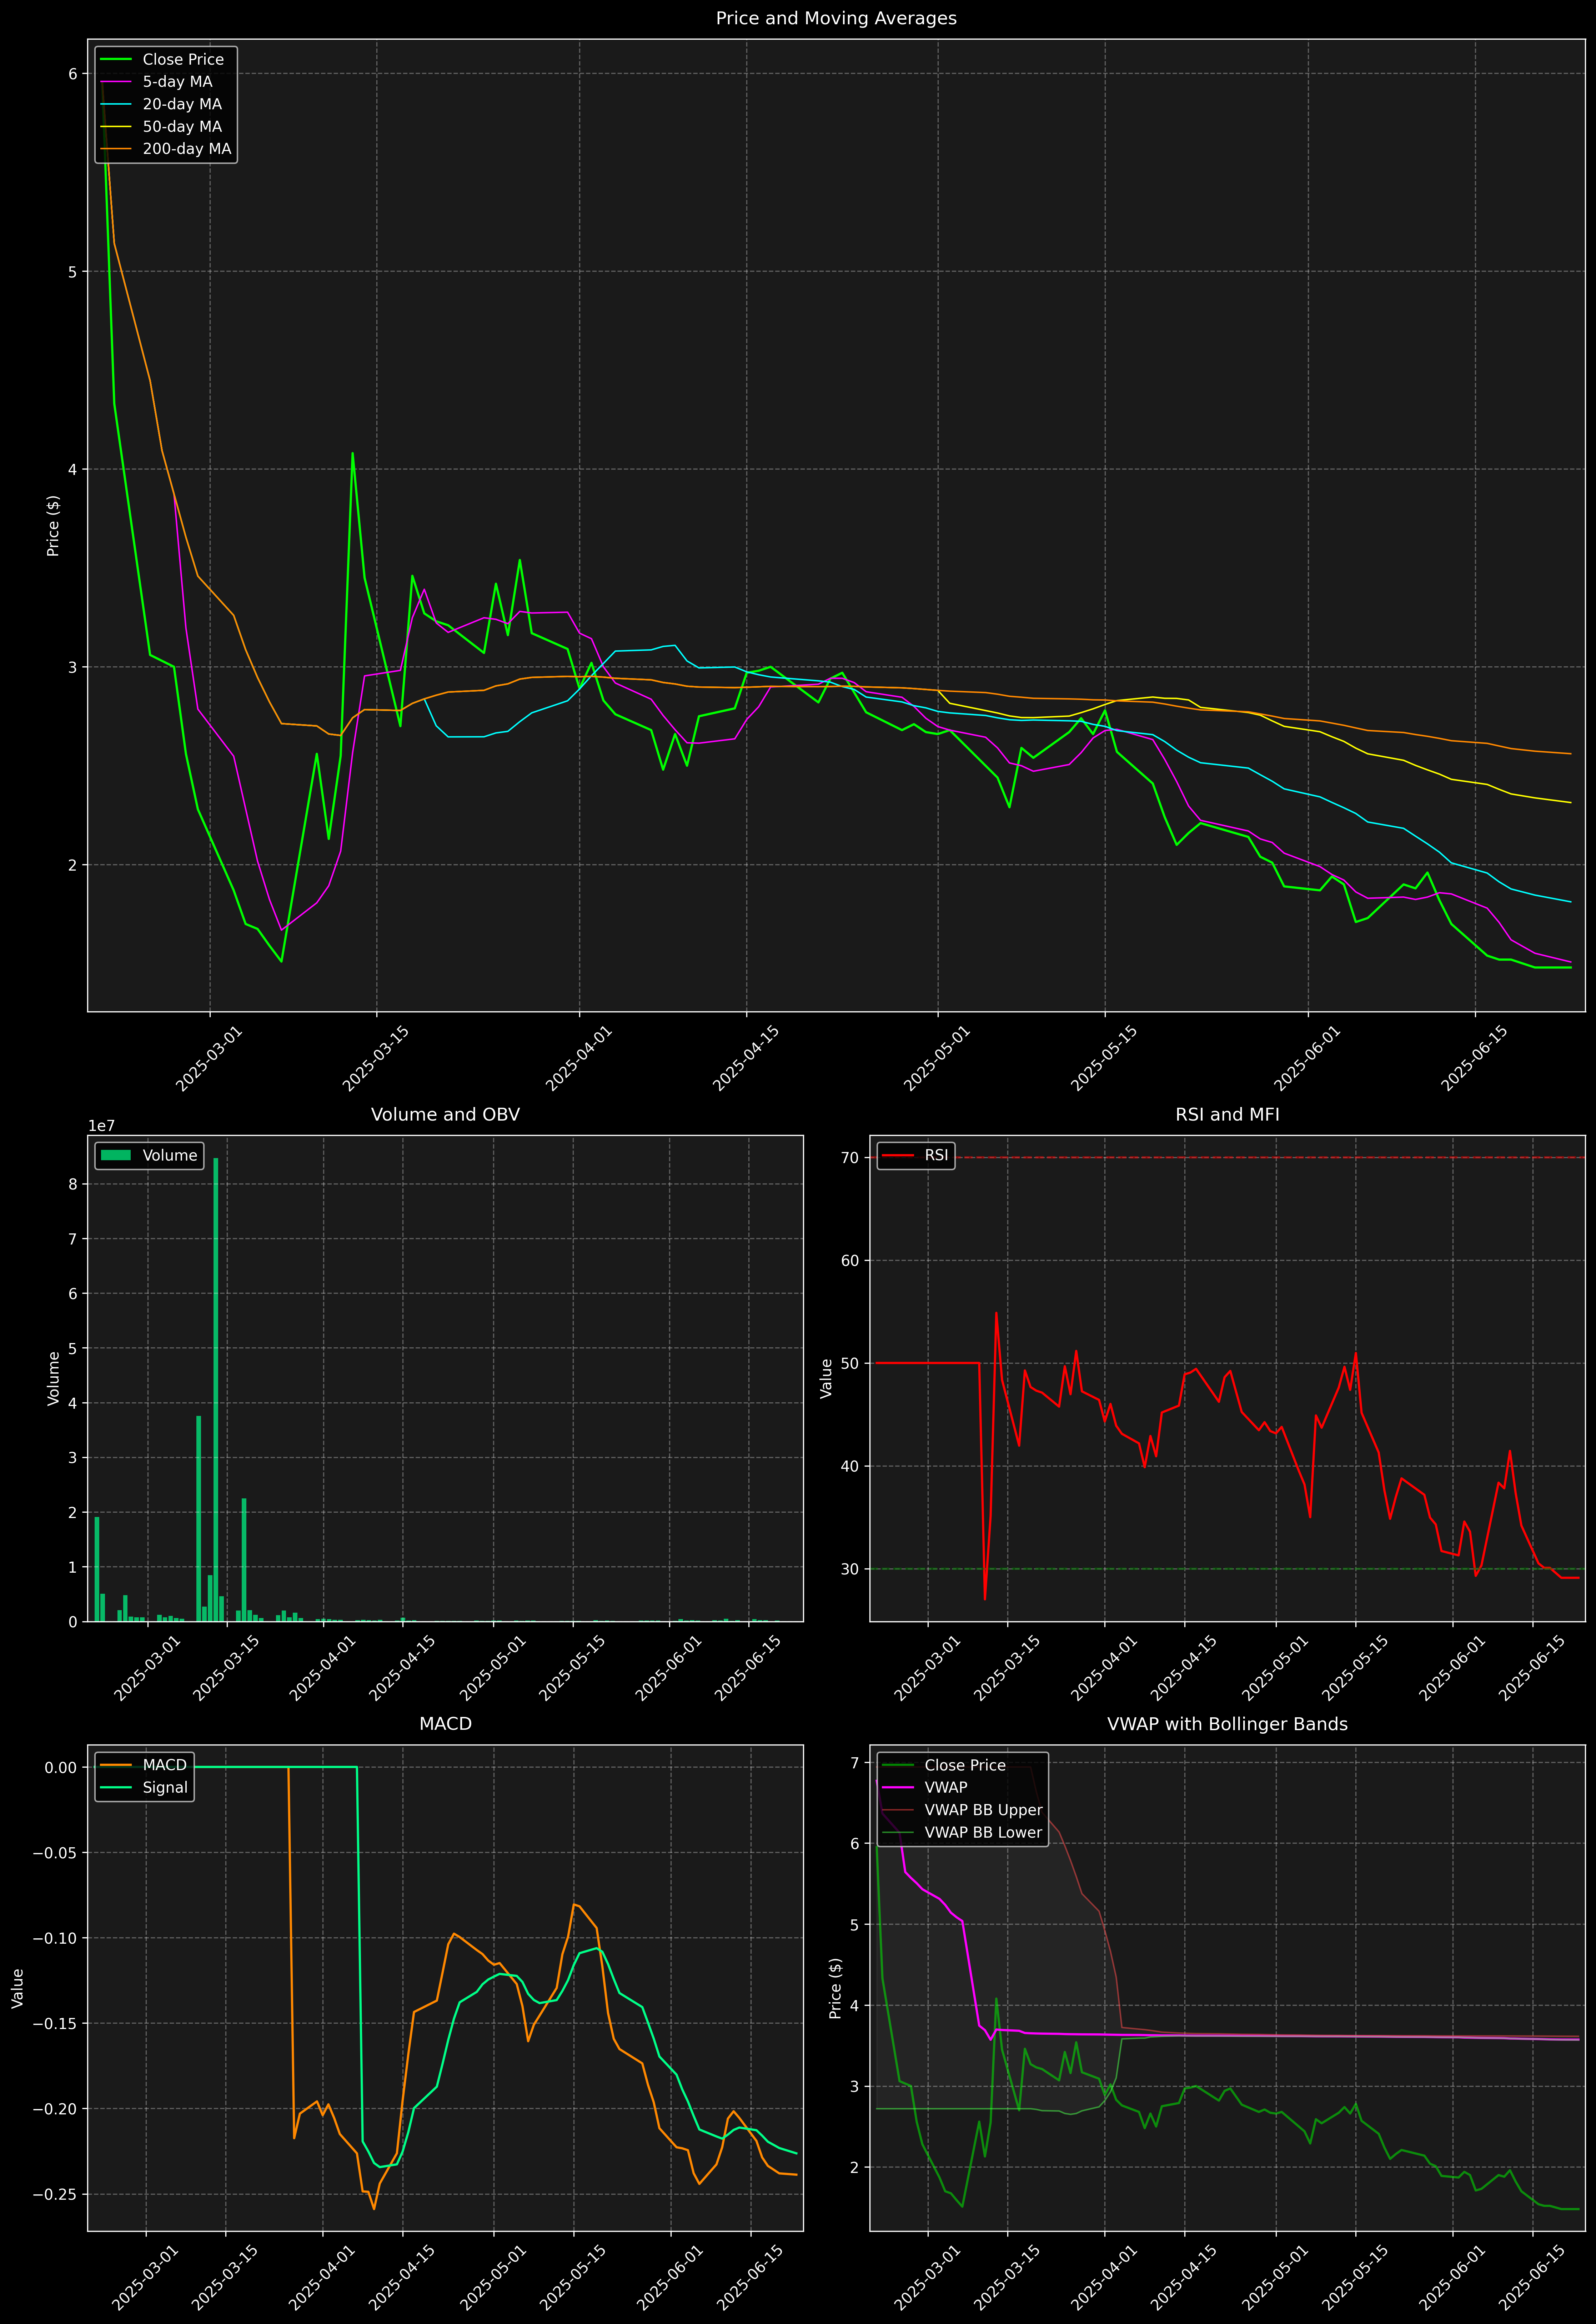Click the 'Price and Moving Averages' chart title
This screenshot has width=1596, height=2324.
point(836,18)
